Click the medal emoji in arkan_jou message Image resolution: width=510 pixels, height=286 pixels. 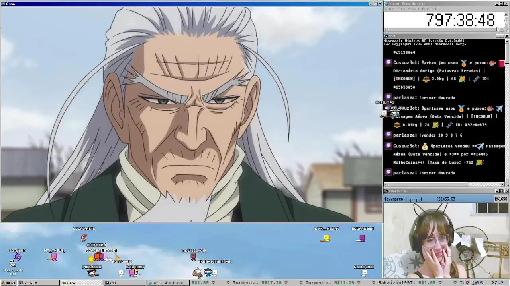click(x=463, y=63)
